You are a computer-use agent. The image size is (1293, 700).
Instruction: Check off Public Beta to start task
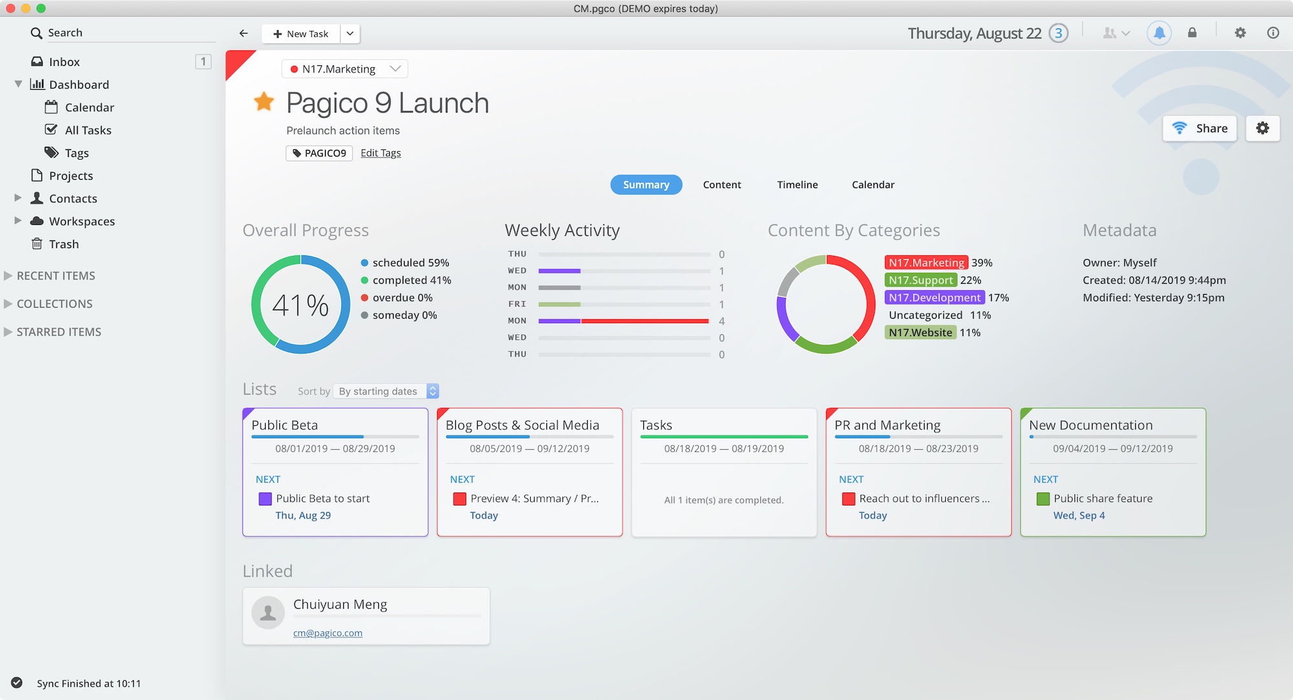[x=265, y=498]
